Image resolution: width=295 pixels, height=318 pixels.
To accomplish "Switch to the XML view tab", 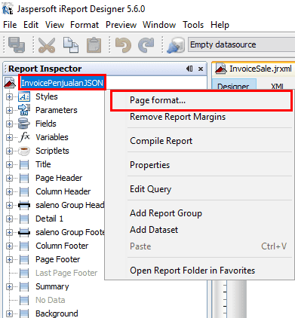I will tap(277, 87).
